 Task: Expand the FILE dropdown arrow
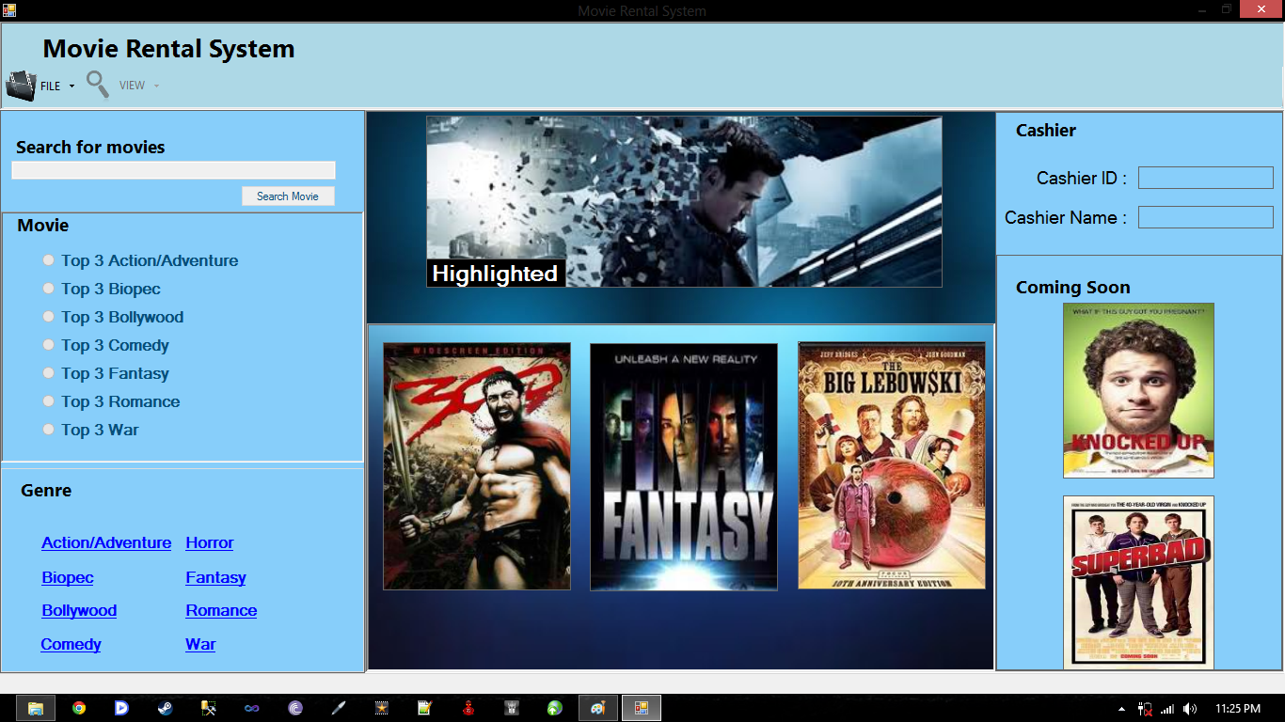tap(70, 86)
